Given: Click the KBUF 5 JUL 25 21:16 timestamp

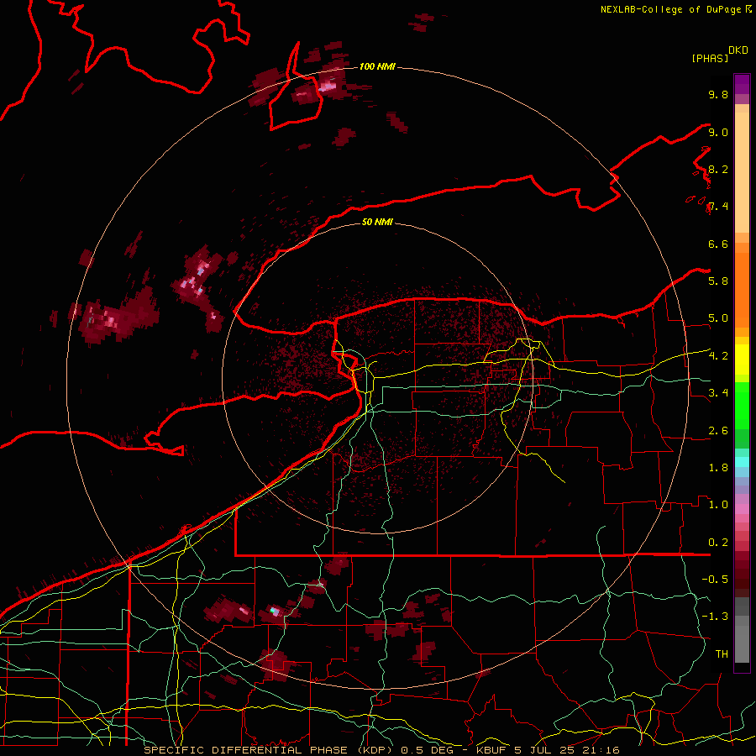Looking at the screenshot, I should (x=548, y=750).
